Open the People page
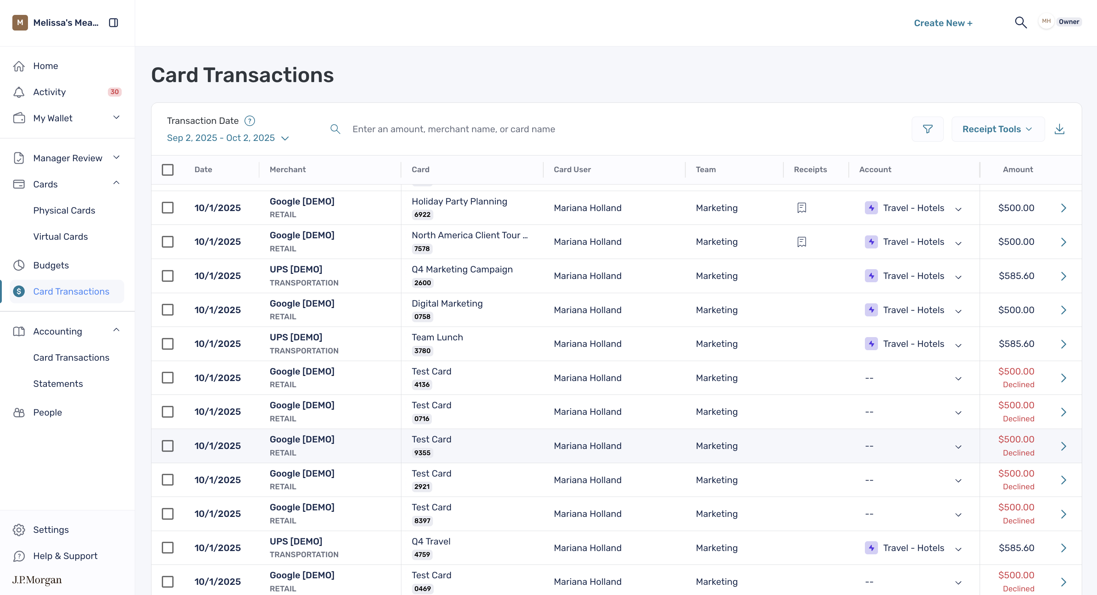 click(x=48, y=412)
